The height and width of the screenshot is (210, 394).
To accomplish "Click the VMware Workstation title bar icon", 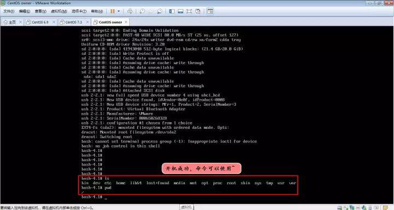I will point(3,3).
